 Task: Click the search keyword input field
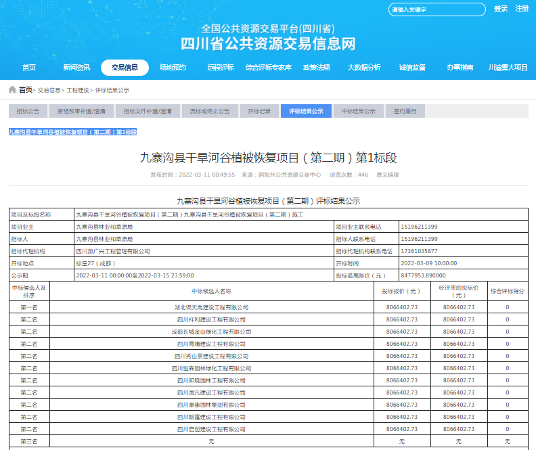[437, 9]
